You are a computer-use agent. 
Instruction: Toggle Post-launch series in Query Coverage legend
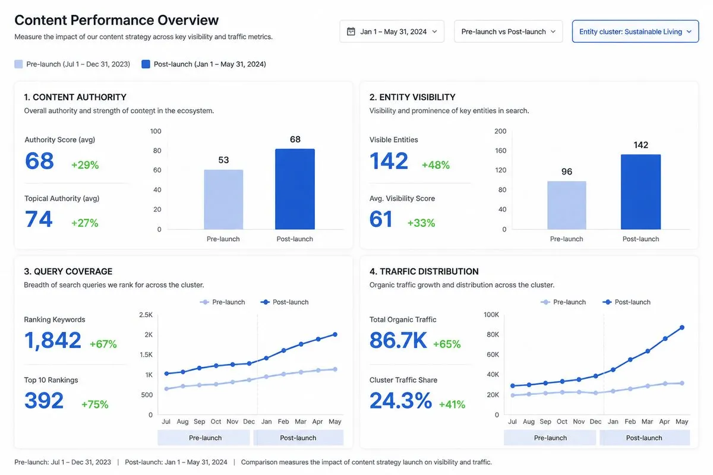[285, 302]
